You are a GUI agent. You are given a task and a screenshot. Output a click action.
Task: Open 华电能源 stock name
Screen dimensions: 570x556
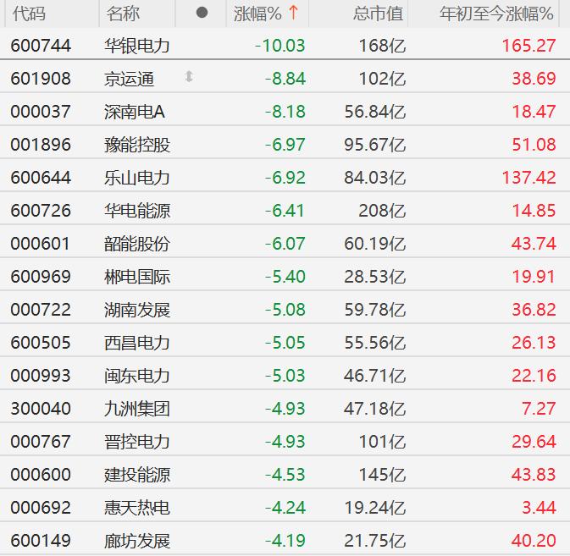click(x=136, y=211)
